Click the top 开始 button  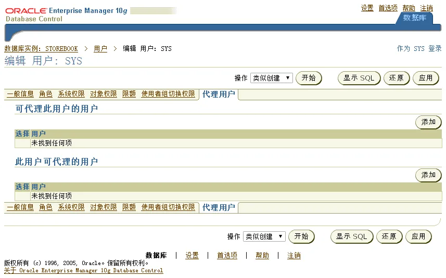click(x=309, y=78)
